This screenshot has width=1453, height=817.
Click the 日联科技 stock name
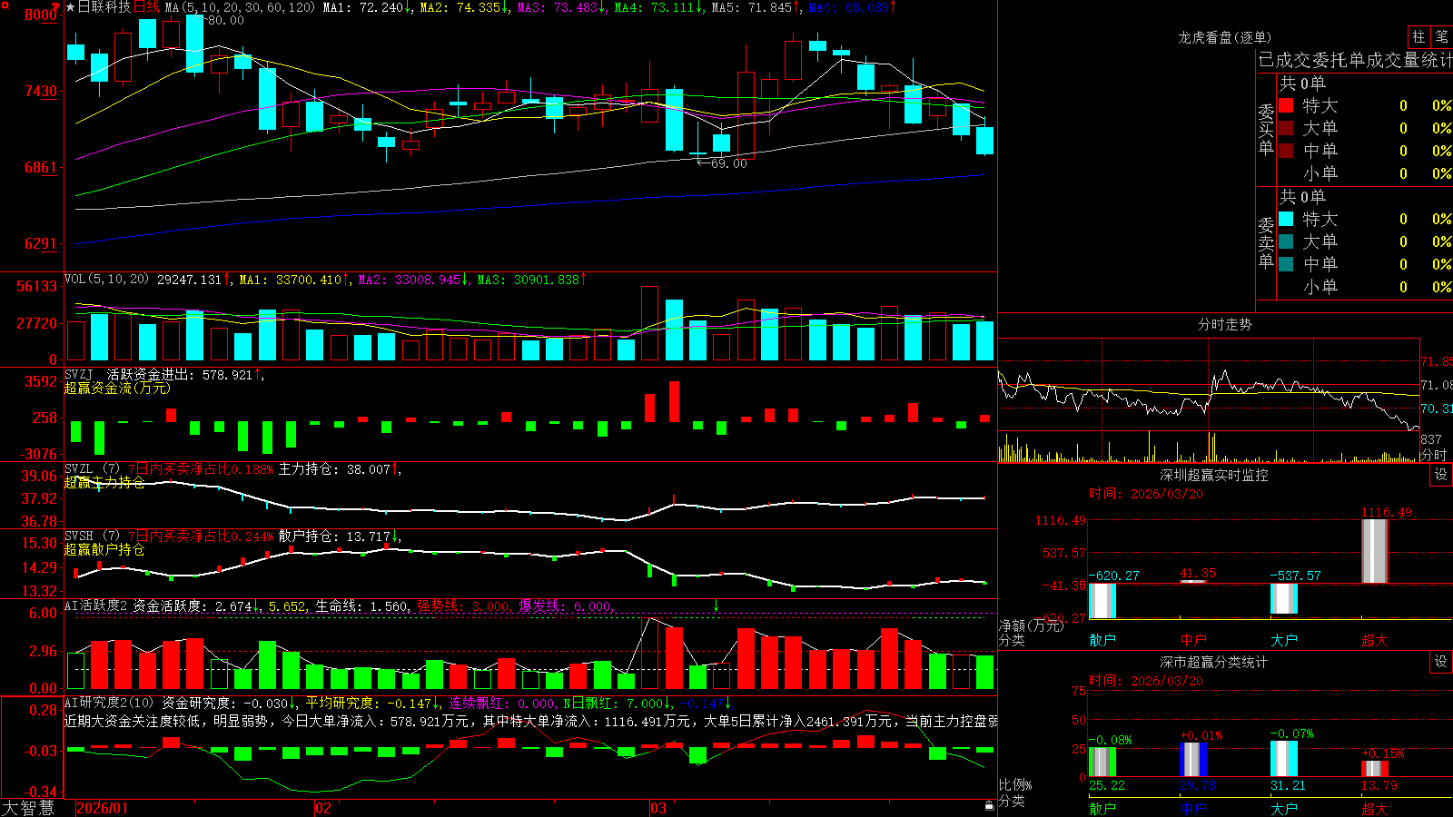tap(104, 7)
